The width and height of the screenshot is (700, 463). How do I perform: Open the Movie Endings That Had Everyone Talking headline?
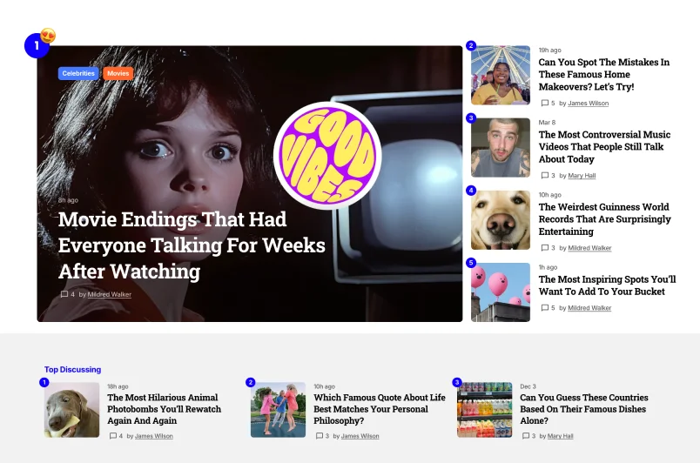192,245
